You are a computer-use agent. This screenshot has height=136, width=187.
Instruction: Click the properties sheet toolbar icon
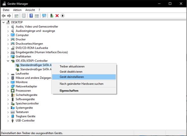(x=24, y=16)
